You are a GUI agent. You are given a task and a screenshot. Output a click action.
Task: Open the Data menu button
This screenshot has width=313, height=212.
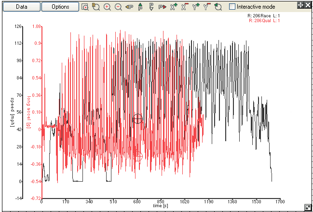coord(21,7)
